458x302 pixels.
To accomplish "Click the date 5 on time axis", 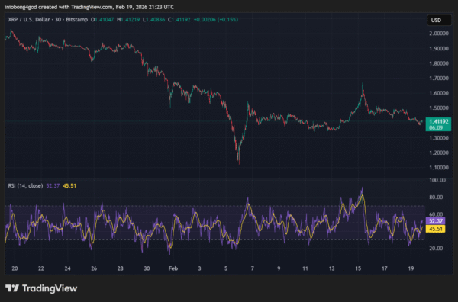I will (226, 268).
